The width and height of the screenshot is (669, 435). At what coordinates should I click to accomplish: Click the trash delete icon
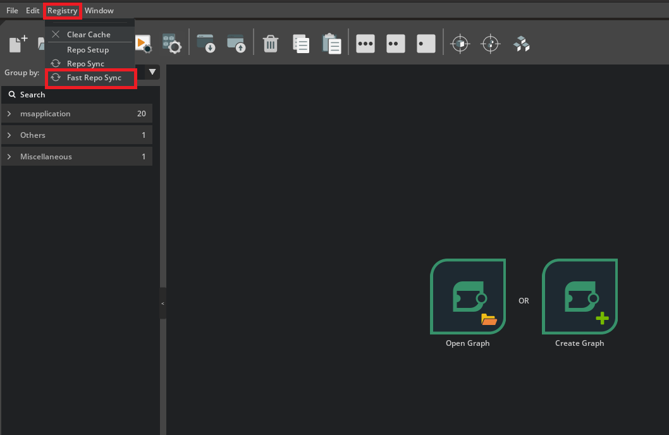click(x=271, y=44)
